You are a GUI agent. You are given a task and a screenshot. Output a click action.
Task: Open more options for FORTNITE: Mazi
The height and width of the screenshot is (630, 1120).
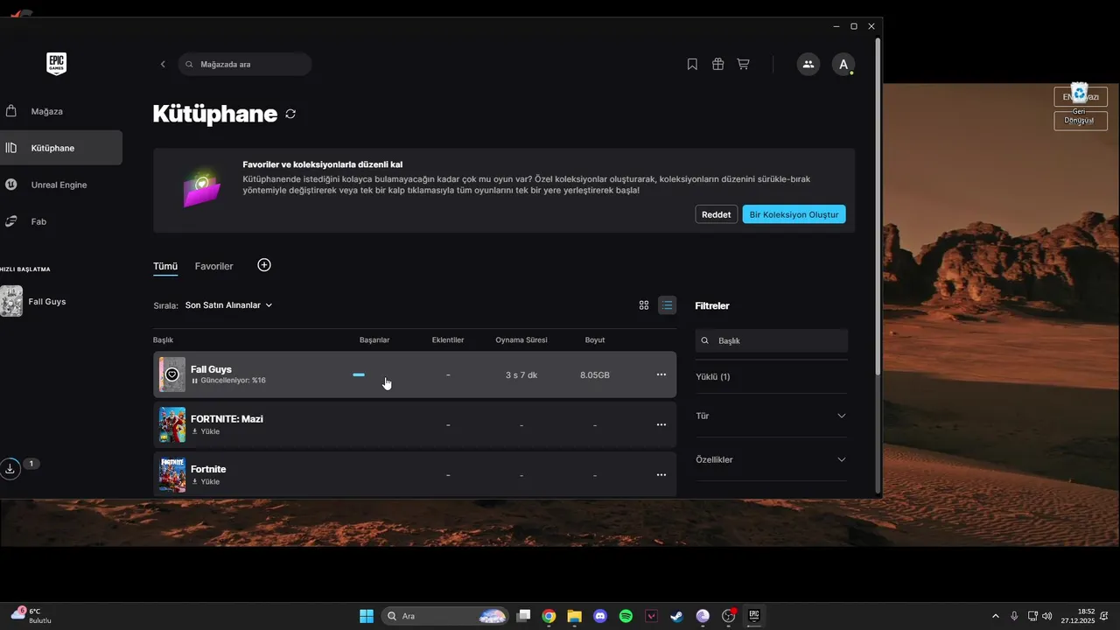[x=661, y=424]
